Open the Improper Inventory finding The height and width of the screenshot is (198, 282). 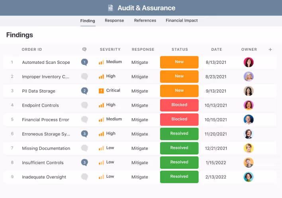tap(46, 77)
